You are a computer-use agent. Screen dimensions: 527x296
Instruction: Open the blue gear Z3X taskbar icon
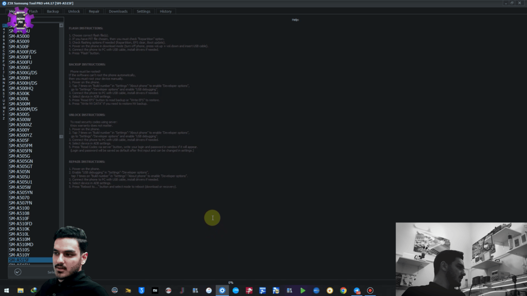tap(222, 291)
